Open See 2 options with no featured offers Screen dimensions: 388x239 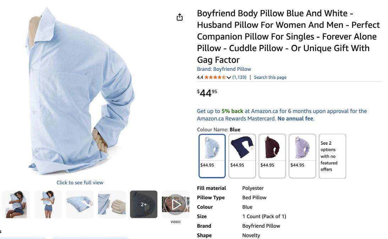point(332,156)
